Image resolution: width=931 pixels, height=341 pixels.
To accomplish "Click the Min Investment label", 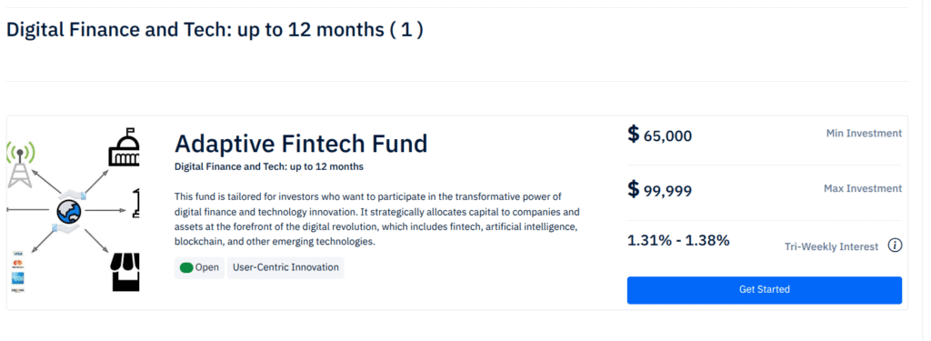I will click(864, 133).
